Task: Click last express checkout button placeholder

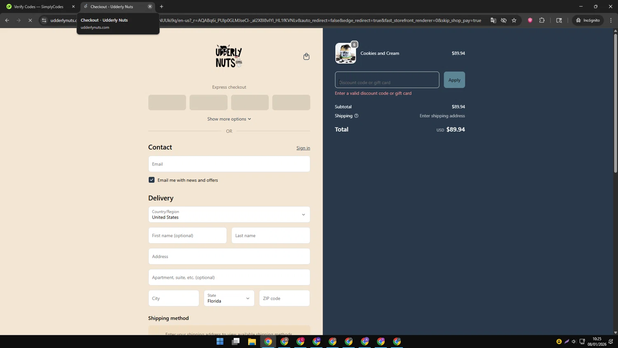Action: point(291,102)
